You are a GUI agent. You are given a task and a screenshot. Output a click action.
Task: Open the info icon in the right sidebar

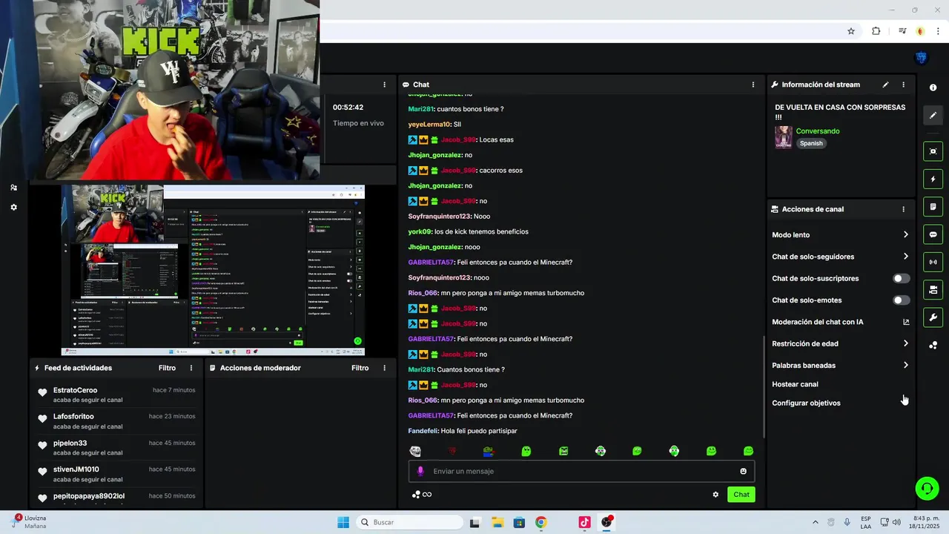click(x=933, y=88)
